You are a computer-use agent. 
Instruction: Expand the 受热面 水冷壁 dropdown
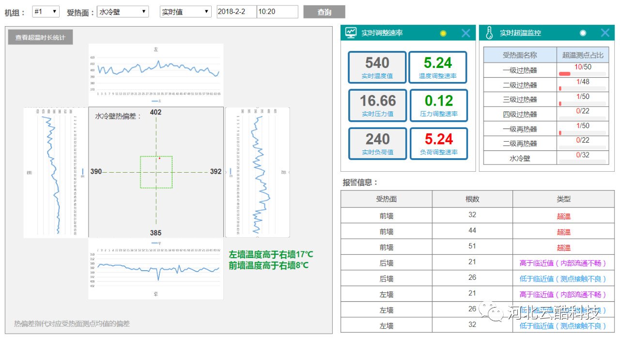pos(123,12)
